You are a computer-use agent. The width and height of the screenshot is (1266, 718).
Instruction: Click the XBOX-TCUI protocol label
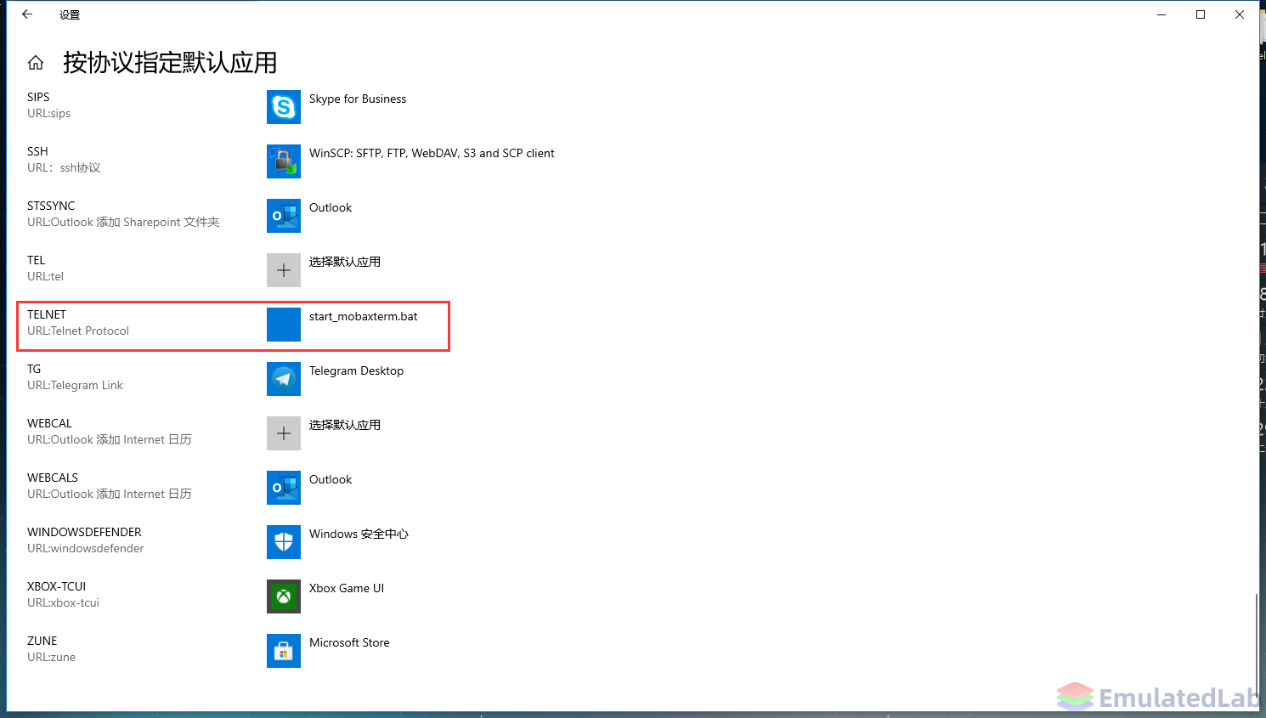click(x=56, y=586)
